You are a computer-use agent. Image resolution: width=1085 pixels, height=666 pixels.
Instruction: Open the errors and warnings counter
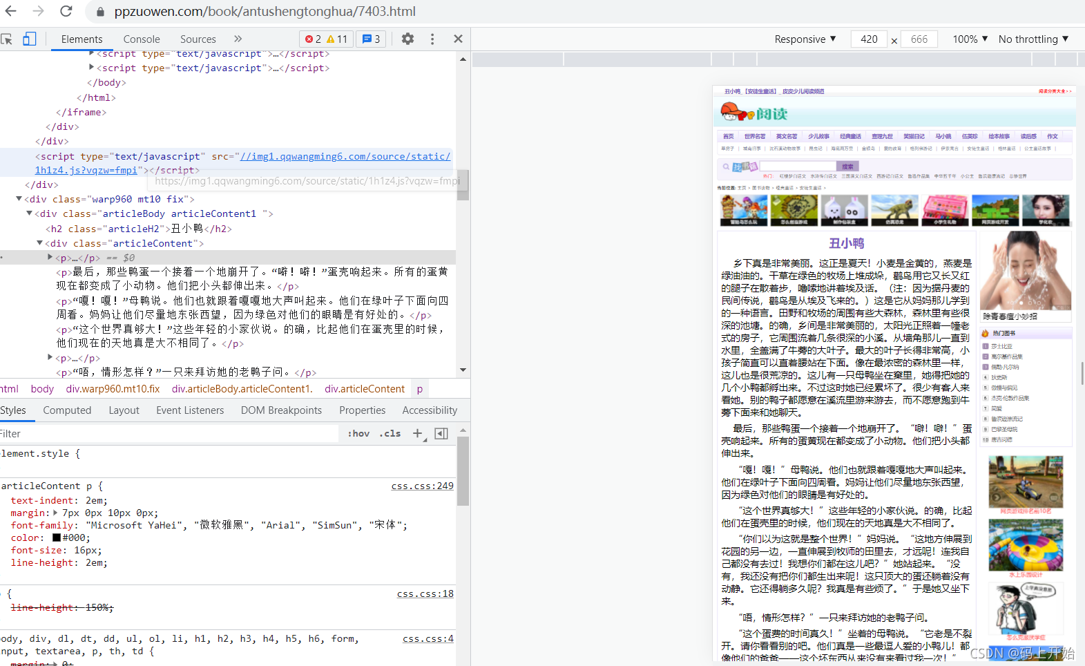tap(326, 39)
